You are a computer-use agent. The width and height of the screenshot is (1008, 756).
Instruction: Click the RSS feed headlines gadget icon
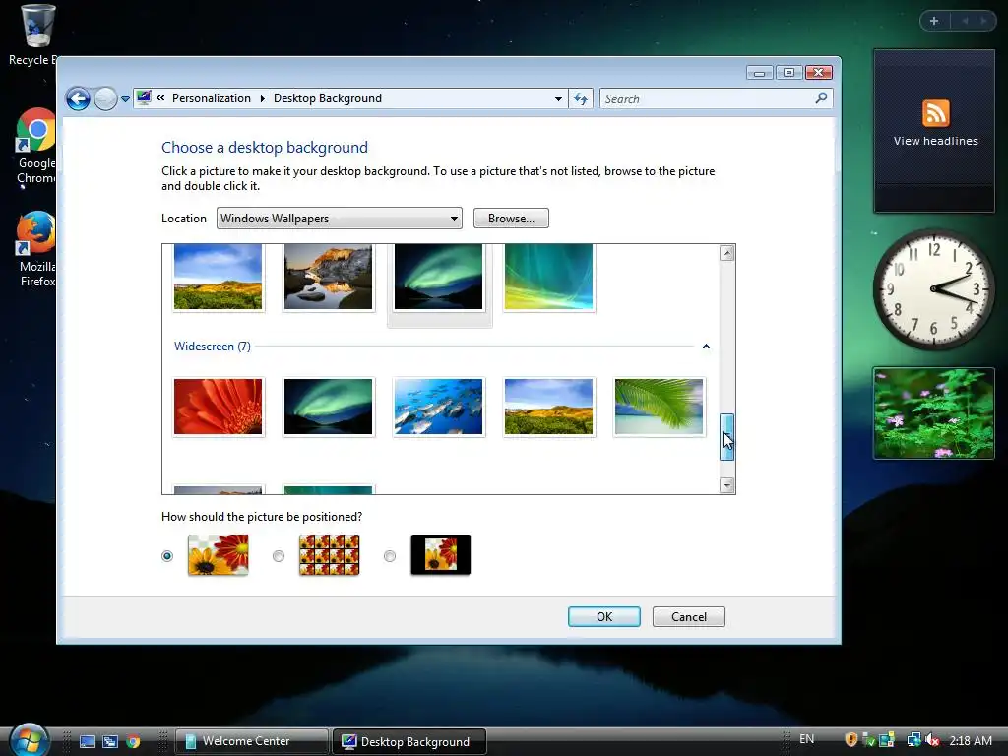[x=935, y=113]
